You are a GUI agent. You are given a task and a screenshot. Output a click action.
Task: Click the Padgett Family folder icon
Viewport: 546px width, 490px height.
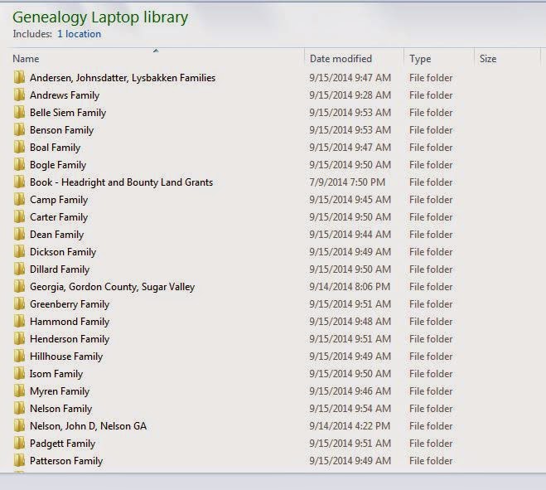click(20, 444)
